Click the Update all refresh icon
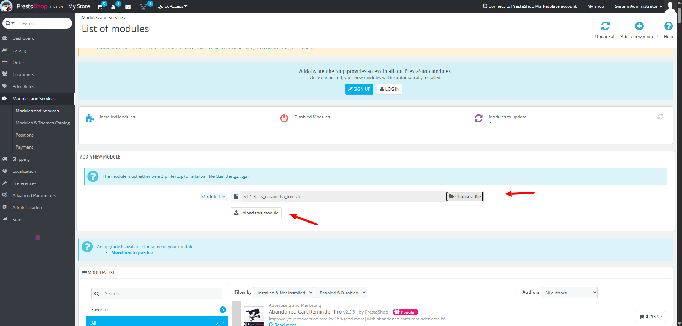The height and width of the screenshot is (326, 682). click(x=605, y=26)
